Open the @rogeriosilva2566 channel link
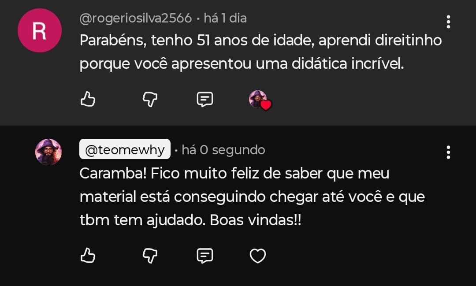The width and height of the screenshot is (476, 286). (136, 19)
